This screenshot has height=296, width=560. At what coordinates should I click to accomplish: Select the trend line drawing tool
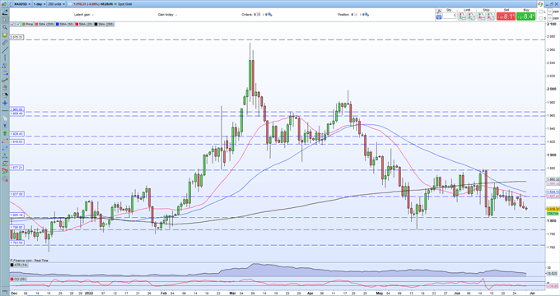coord(5,50)
